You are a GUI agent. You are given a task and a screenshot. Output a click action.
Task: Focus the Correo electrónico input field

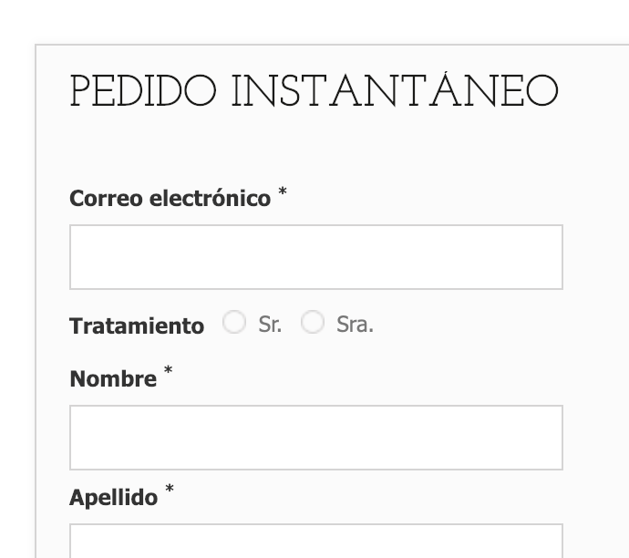coord(316,257)
